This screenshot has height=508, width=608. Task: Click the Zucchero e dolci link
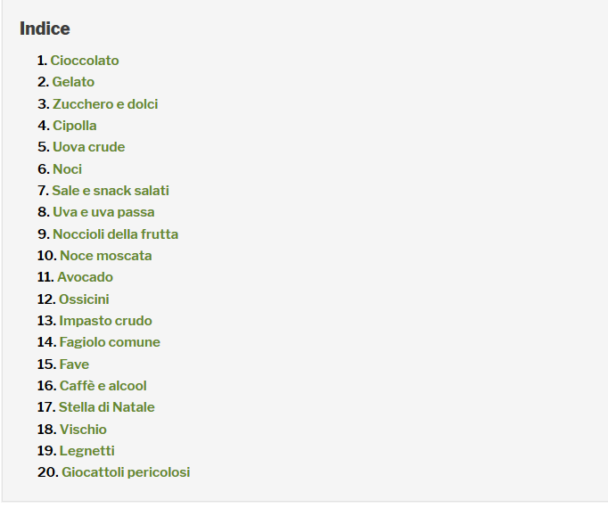(105, 104)
